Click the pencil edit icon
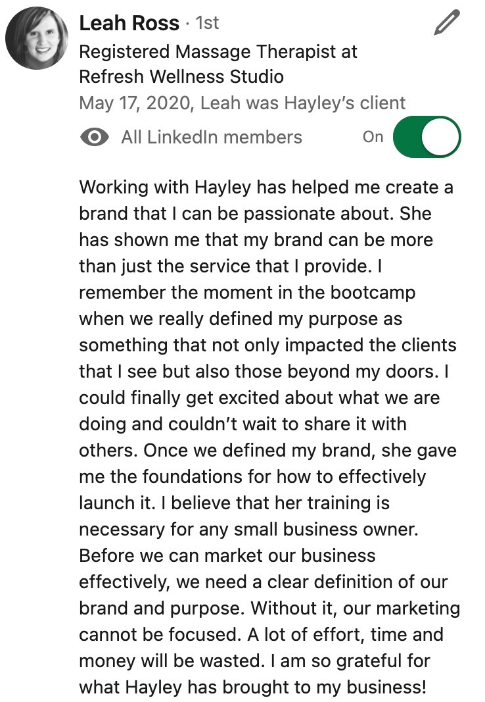The image size is (485, 702). 447,22
